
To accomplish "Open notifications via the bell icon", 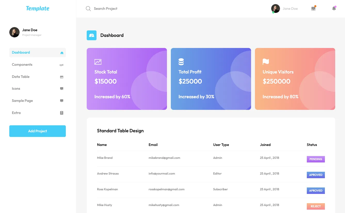I will tap(334, 8).
